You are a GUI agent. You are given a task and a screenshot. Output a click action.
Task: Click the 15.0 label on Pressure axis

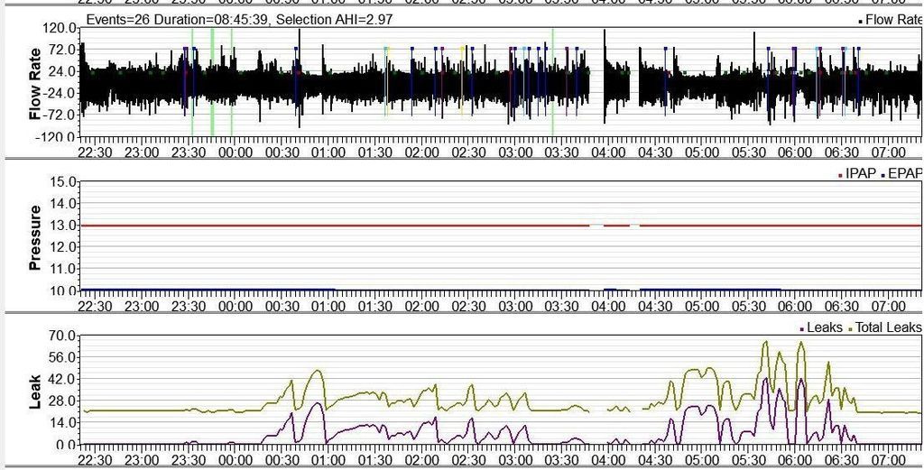(x=61, y=182)
